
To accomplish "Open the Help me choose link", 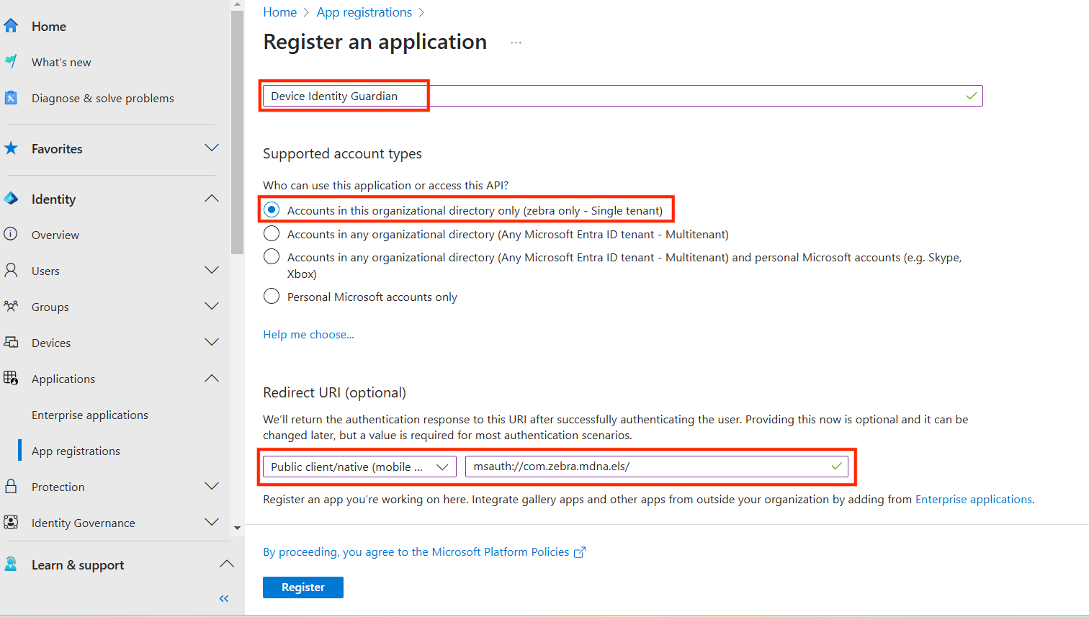I will (x=308, y=334).
